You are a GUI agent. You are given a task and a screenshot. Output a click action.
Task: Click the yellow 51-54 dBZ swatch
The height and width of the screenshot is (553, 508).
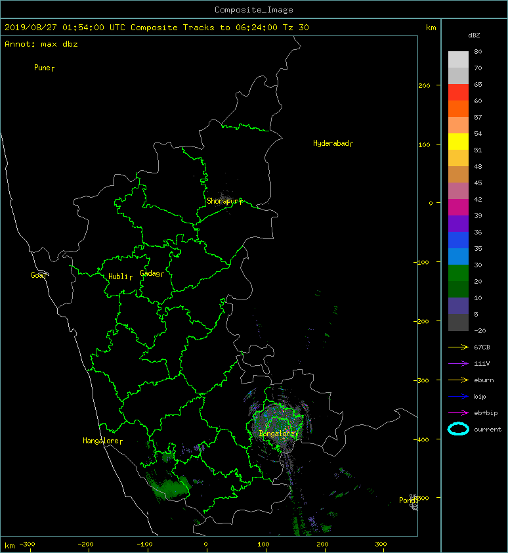458,141
